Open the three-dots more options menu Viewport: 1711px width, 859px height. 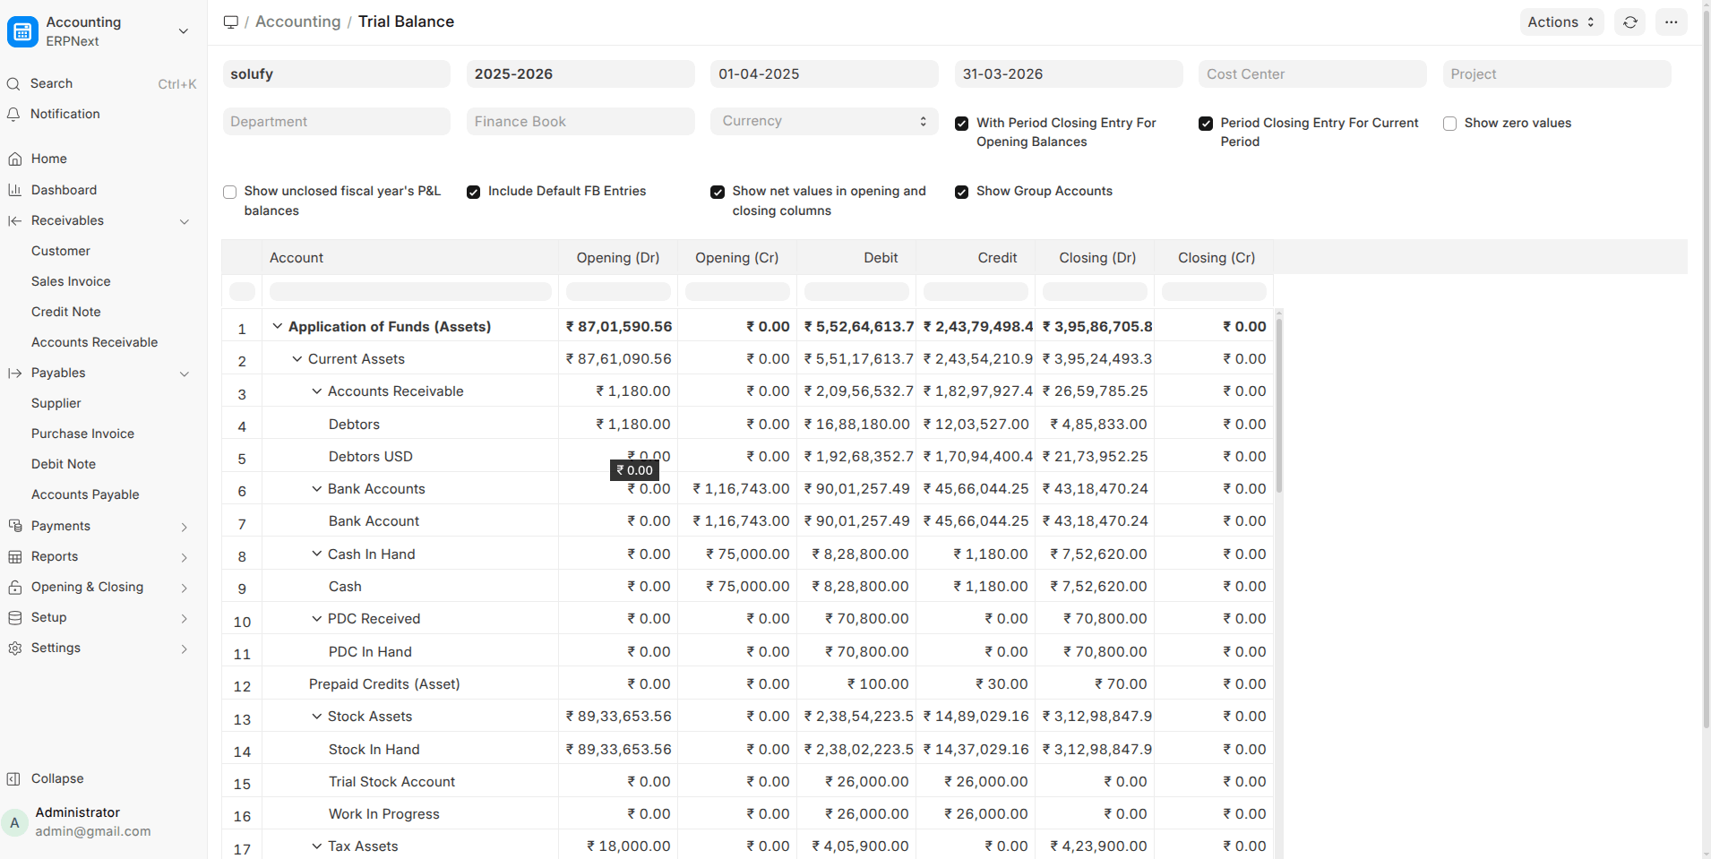coord(1671,22)
